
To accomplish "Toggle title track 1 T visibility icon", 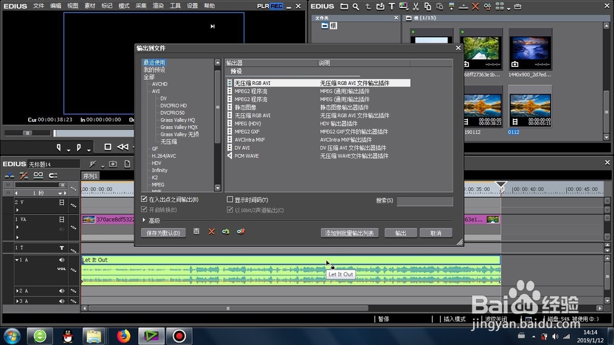I will tap(61, 248).
